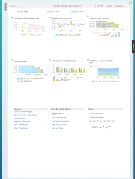The width and height of the screenshot is (135, 179).
Task: Switch to the Learning Analytics tab
Action: click(x=77, y=12)
